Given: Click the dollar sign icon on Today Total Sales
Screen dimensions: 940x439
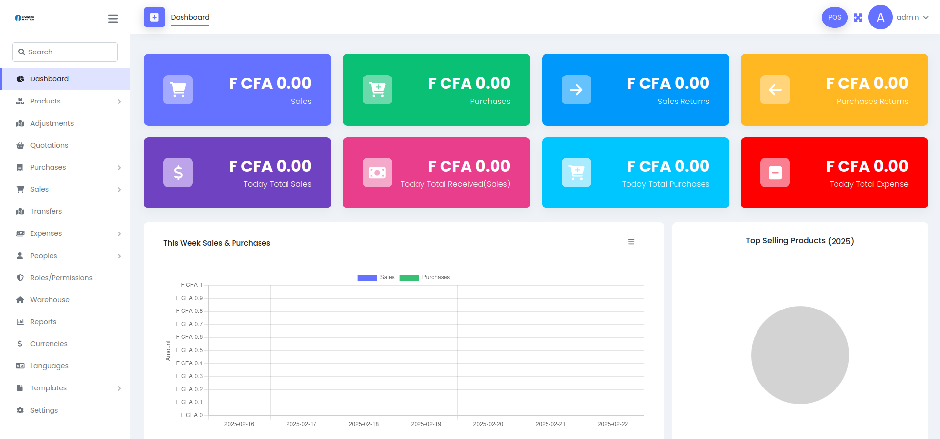Looking at the screenshot, I should coord(178,173).
